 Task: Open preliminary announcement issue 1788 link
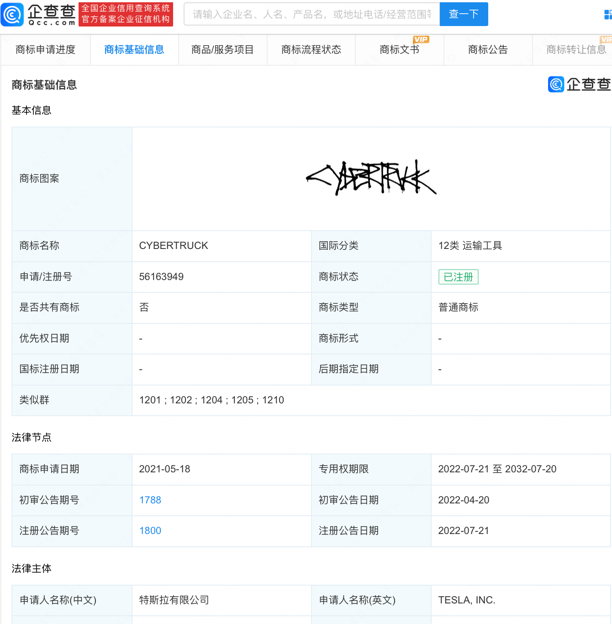[x=150, y=500]
